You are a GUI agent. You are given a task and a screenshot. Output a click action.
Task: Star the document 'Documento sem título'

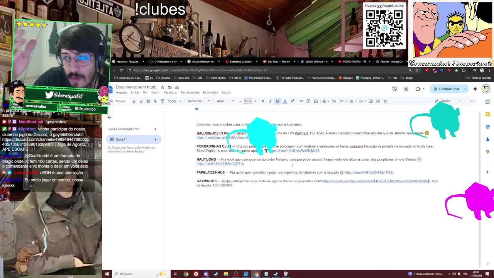pyautogui.click(x=162, y=87)
